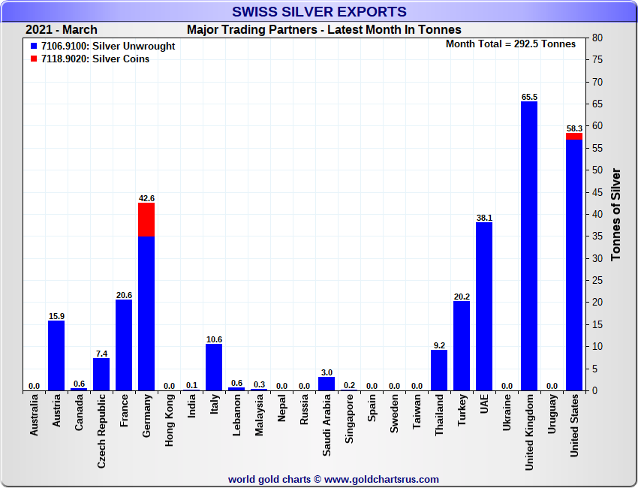Click the 65.5 value label above United Kingdom
This screenshot has width=638, height=488.
tap(529, 97)
